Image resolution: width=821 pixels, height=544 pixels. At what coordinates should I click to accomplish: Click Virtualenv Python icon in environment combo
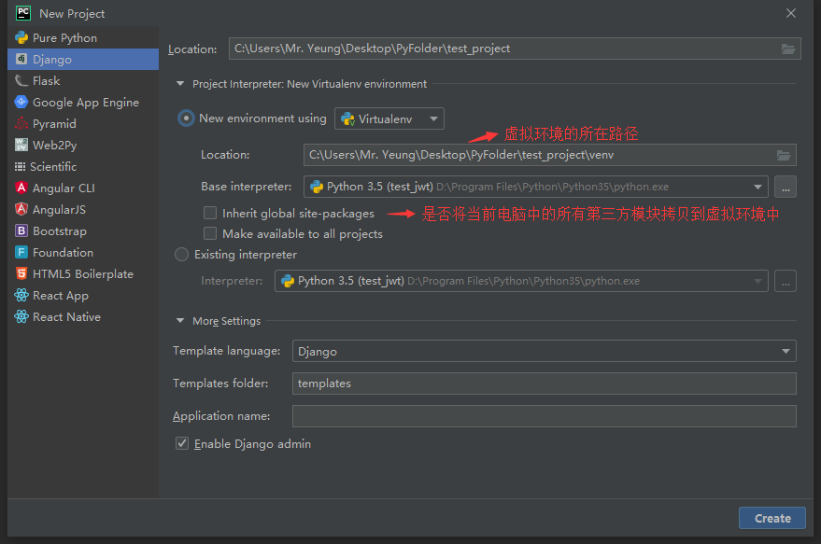347,119
